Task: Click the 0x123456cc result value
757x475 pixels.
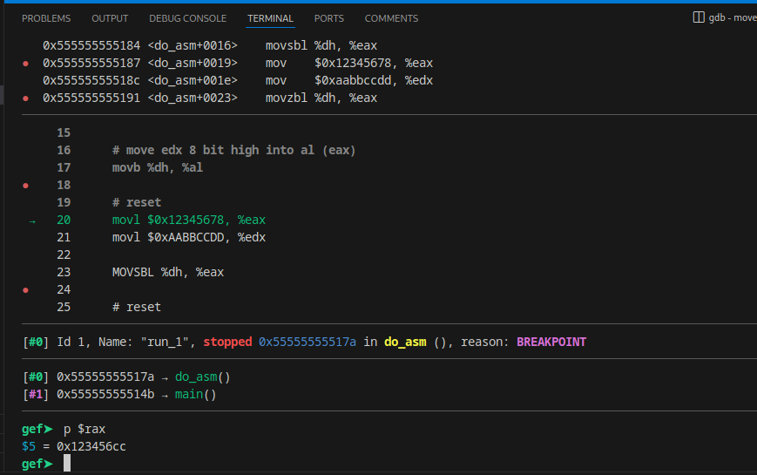Action: (91, 447)
